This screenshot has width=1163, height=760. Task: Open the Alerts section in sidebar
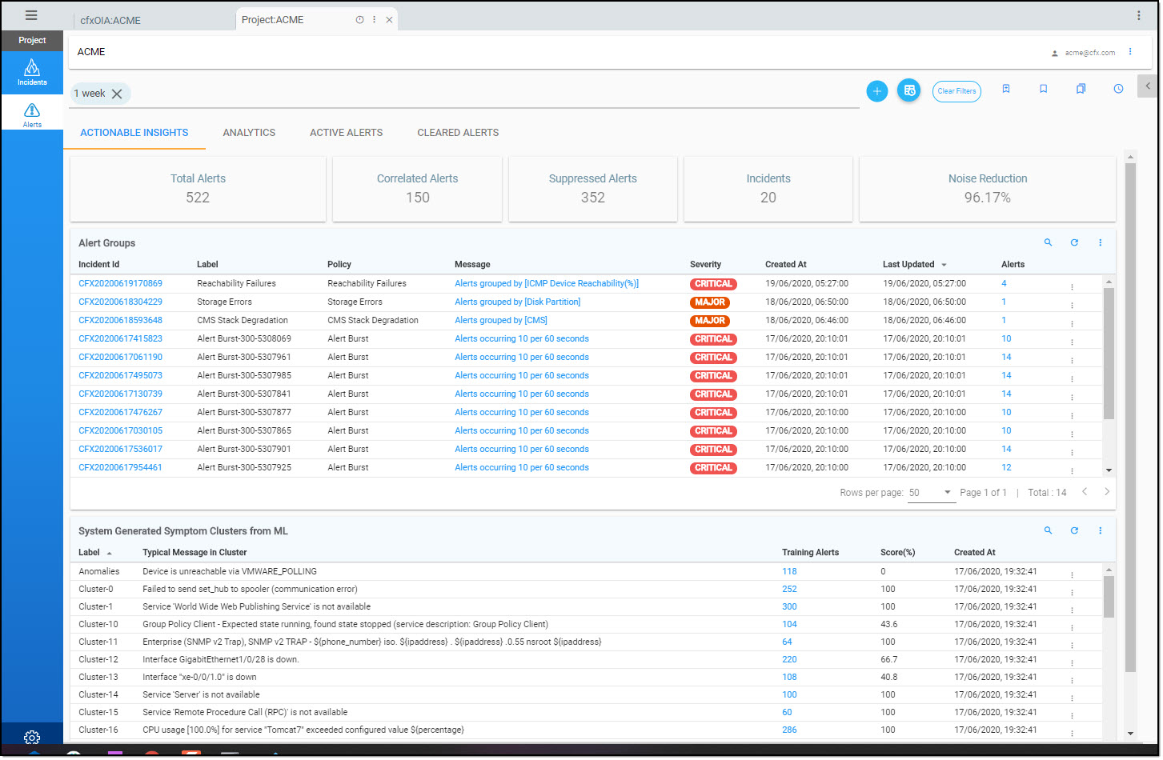click(x=32, y=114)
